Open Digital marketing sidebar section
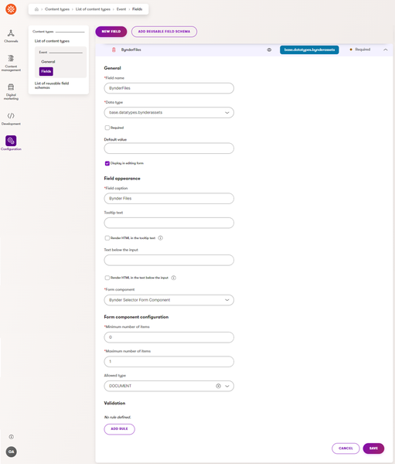 pos(11,92)
